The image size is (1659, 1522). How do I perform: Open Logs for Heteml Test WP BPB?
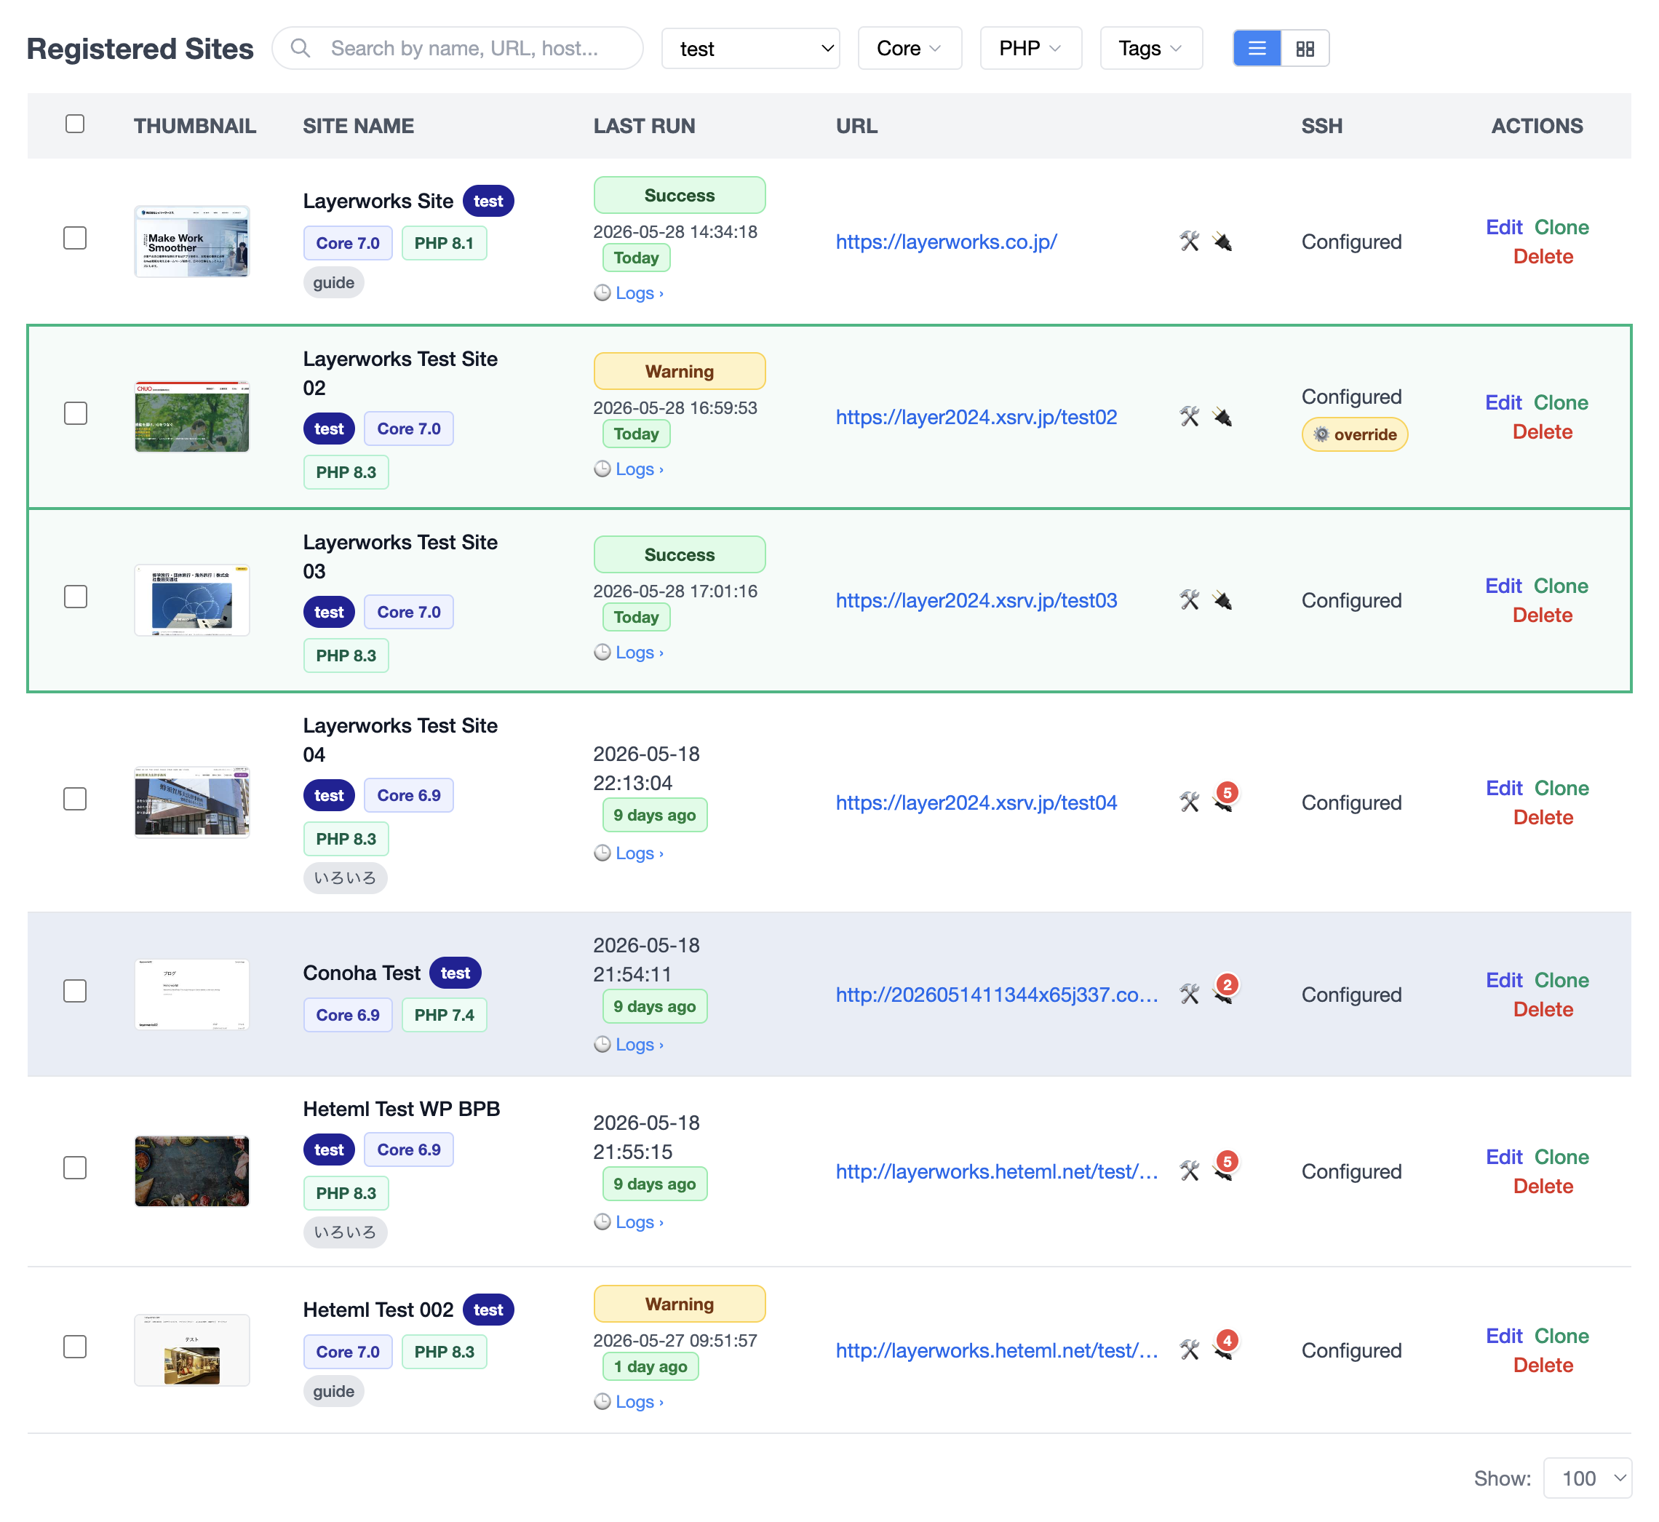pos(629,1222)
